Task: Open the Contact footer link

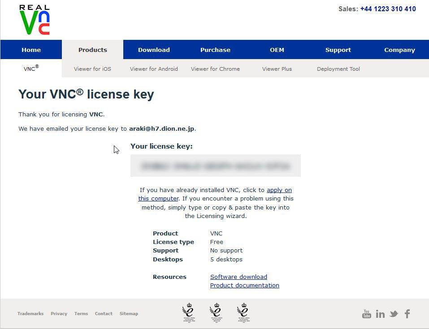Action: tap(104, 313)
